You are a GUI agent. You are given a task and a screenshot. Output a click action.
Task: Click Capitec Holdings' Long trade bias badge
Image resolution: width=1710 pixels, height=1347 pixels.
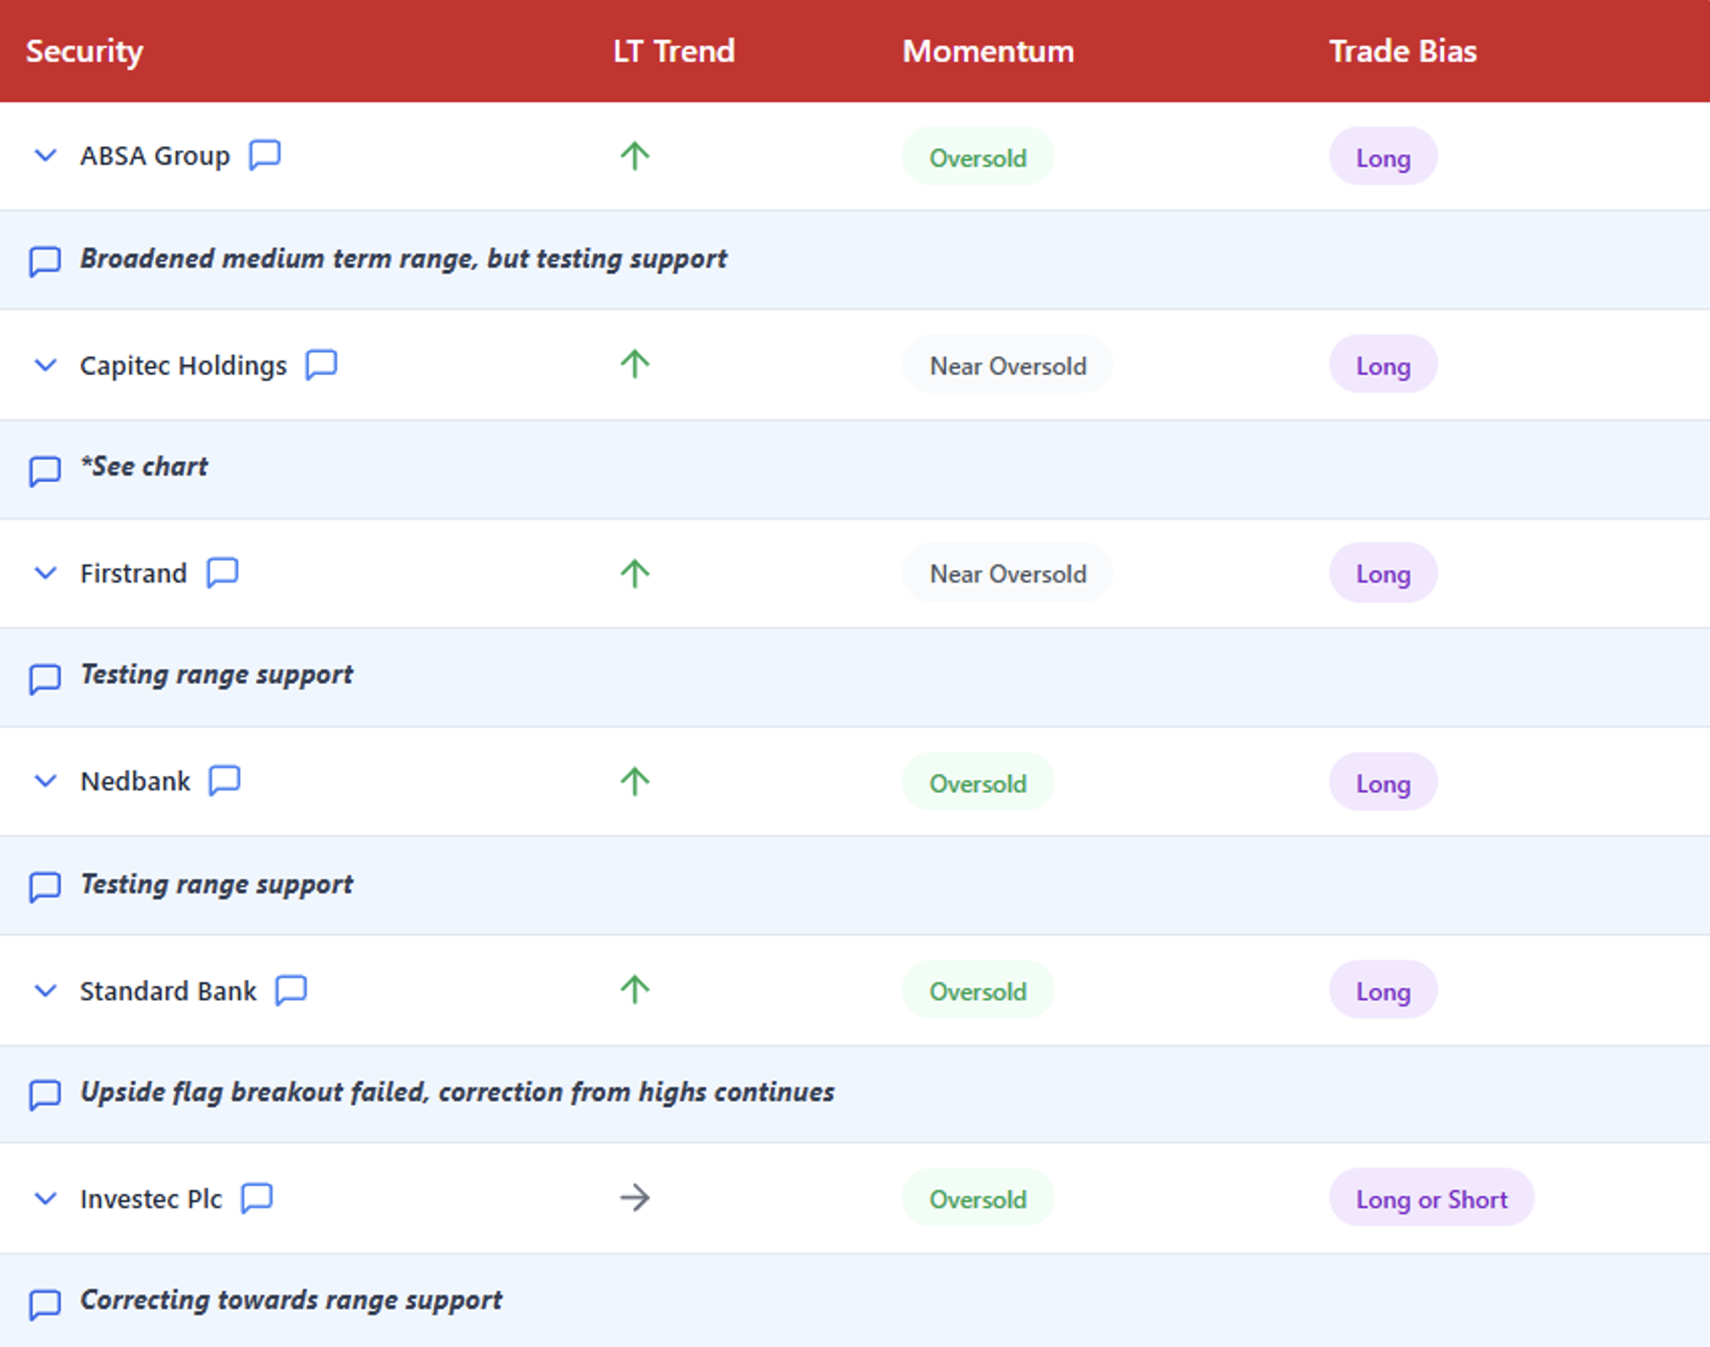1383,365
